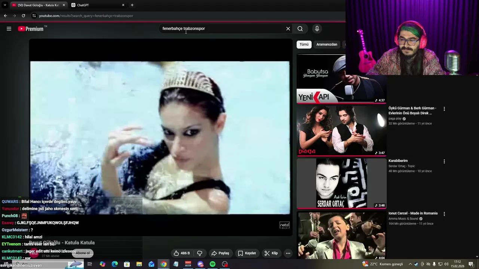
Task: Open Amma Music & Sound channel
Action: (x=403, y=219)
